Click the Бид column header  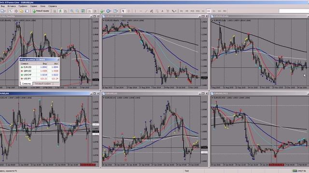point(42,63)
